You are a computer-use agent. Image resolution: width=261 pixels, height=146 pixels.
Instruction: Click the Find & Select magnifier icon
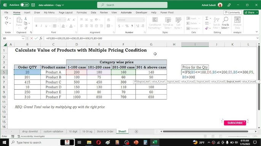click(x=225, y=20)
